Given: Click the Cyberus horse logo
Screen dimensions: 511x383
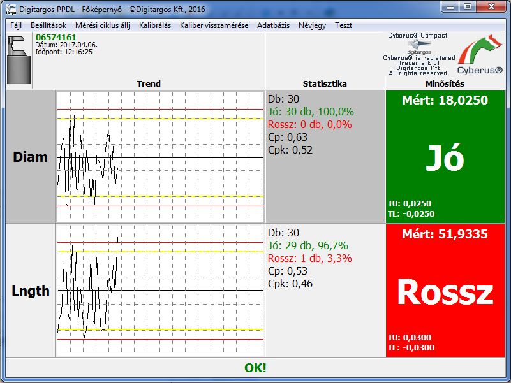Looking at the screenshot, I should [480, 49].
